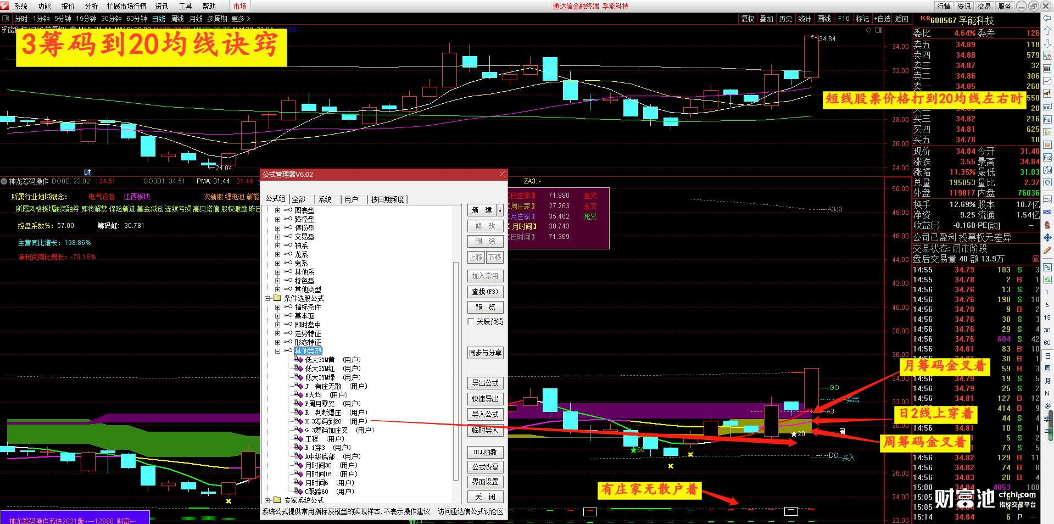The height and width of the screenshot is (524, 1054).
Task: Expand the 专家系统公式 folder
Action: [x=267, y=500]
